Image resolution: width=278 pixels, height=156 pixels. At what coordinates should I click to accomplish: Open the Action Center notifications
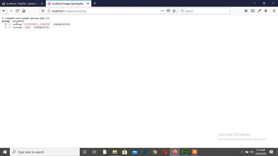(271, 152)
